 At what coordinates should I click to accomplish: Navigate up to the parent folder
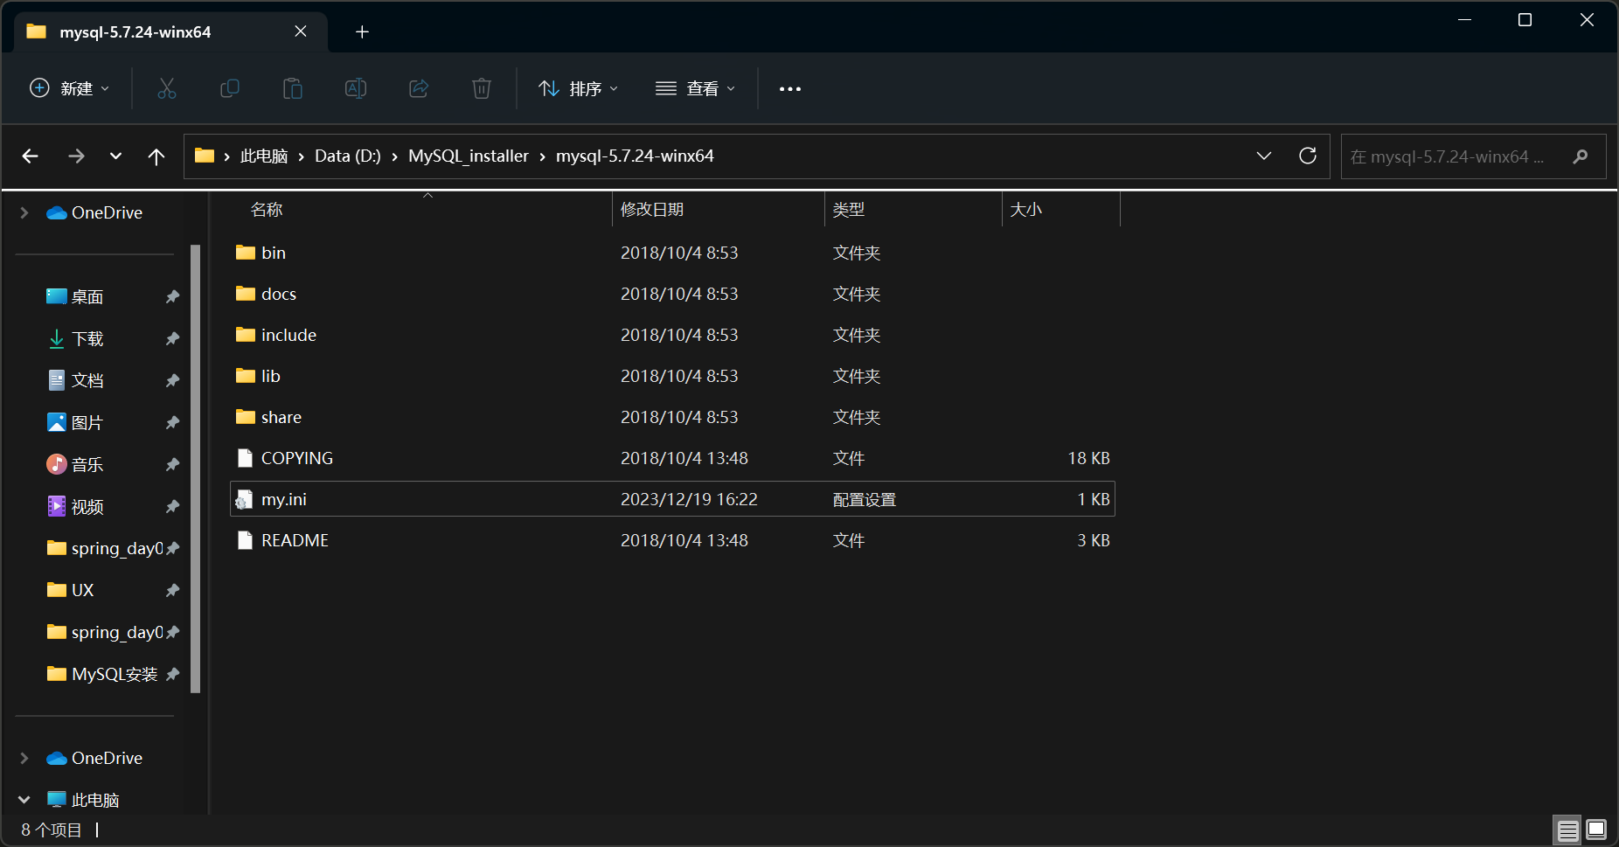156,156
